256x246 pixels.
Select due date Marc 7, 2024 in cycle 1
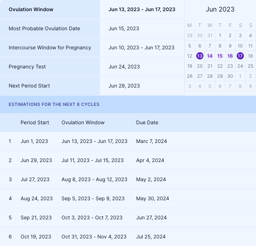point(151,141)
